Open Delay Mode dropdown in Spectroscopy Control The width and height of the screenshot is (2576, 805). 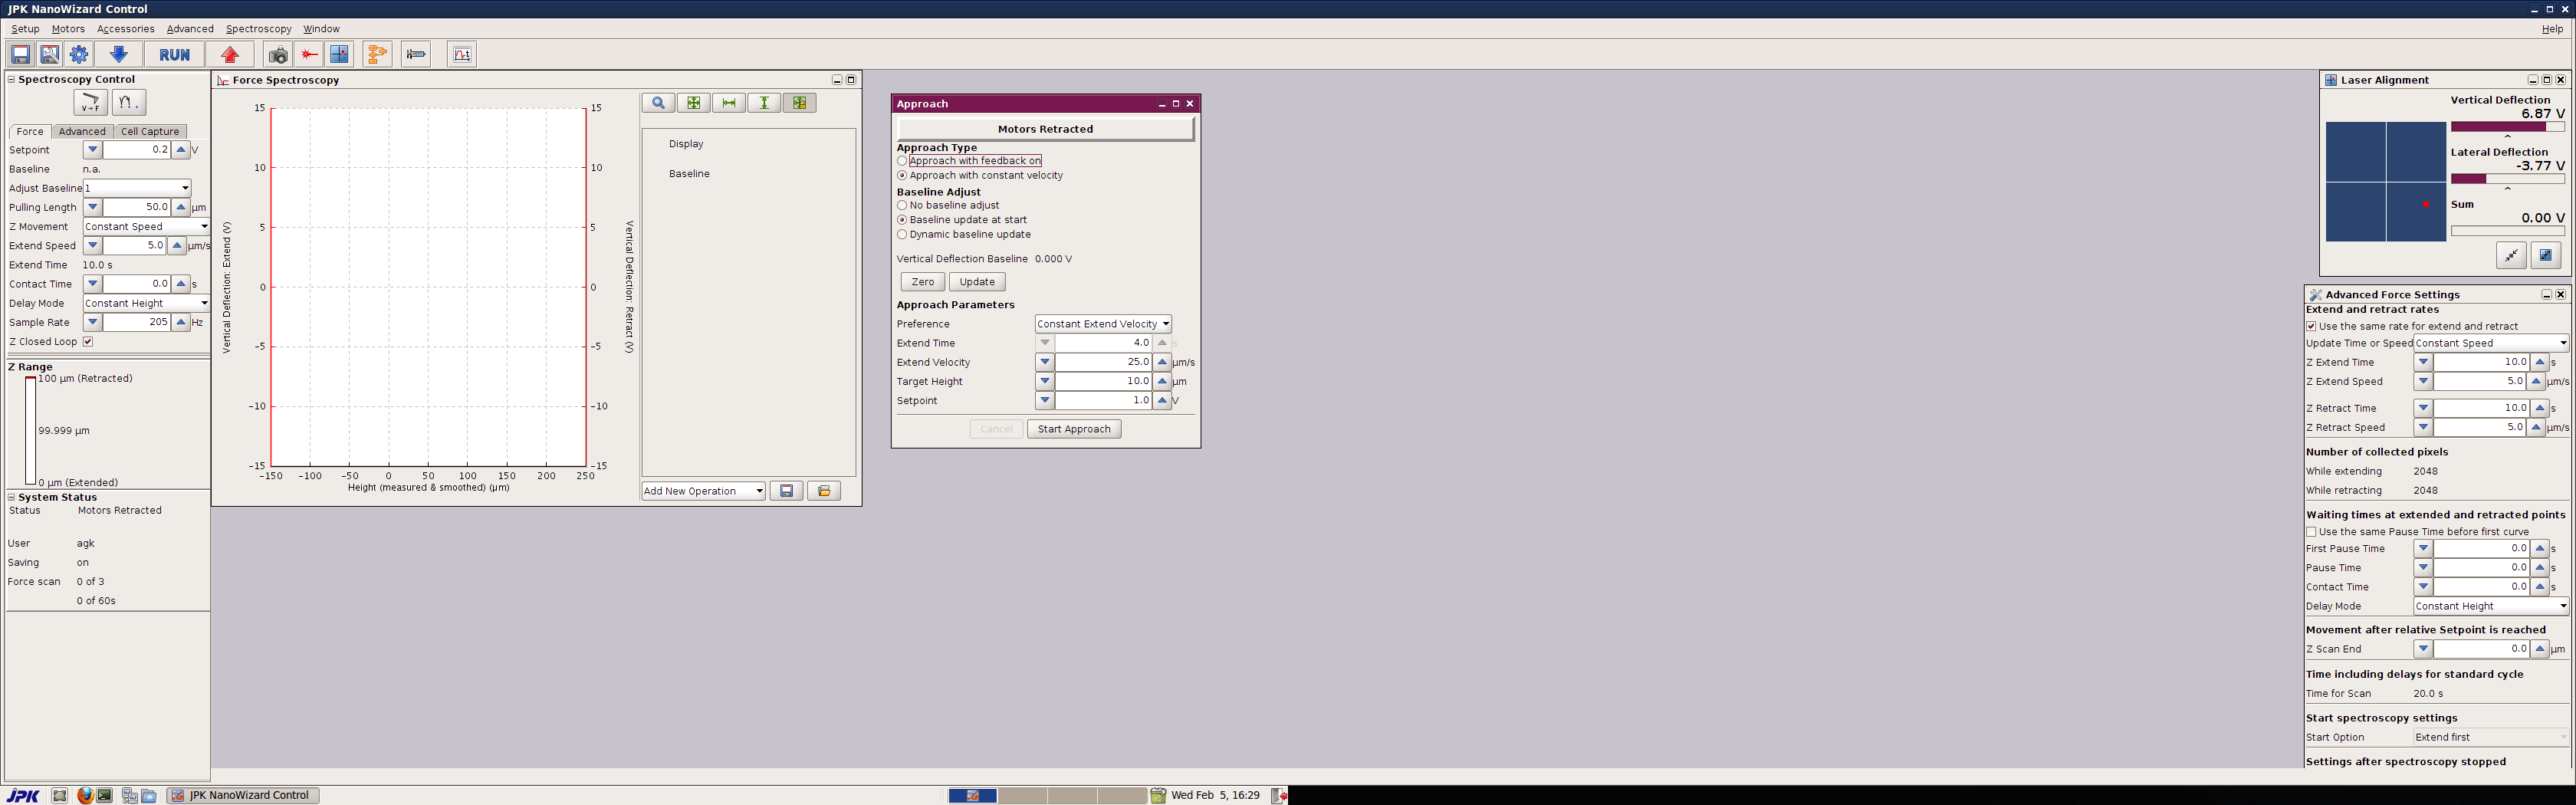pyautogui.click(x=146, y=303)
